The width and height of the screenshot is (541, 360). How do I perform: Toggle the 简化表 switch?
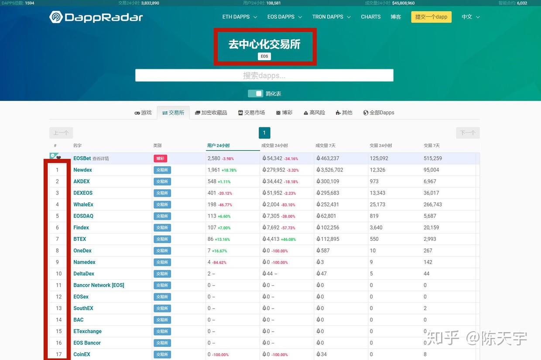256,93
